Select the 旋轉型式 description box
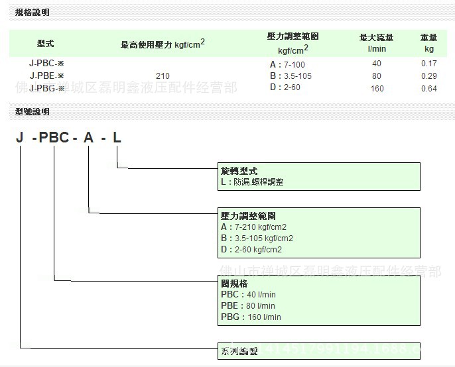 tap(319, 176)
